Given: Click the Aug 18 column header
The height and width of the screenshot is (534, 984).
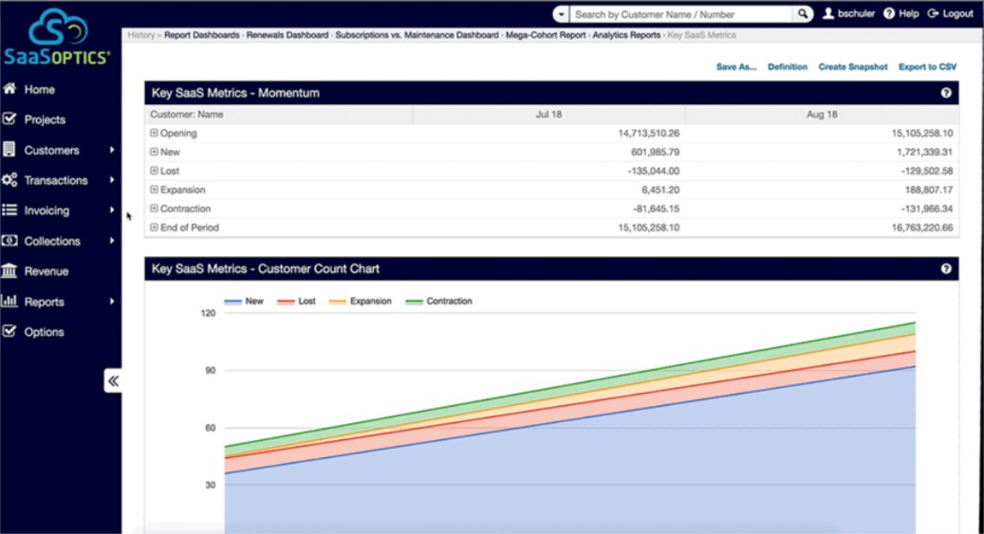Looking at the screenshot, I should click(x=822, y=114).
